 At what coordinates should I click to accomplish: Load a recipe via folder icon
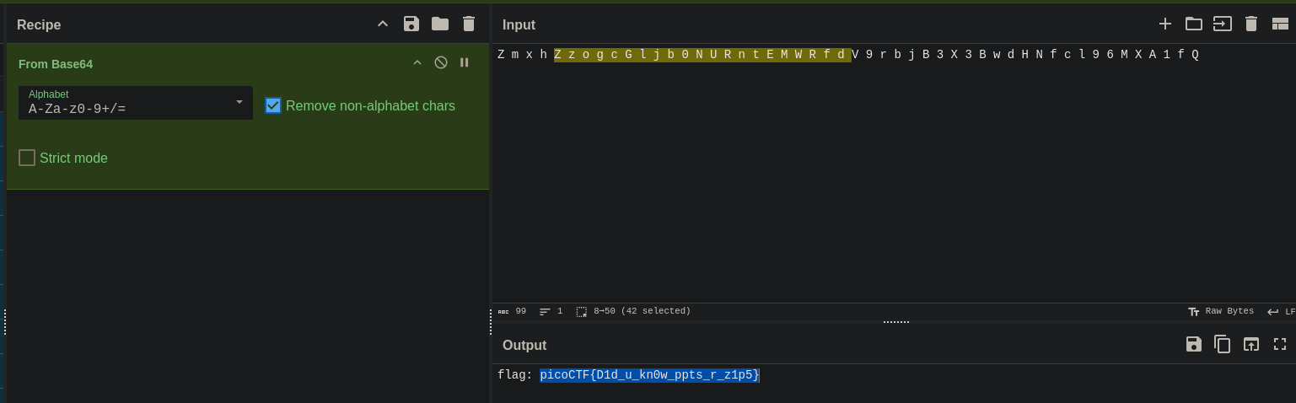(440, 24)
